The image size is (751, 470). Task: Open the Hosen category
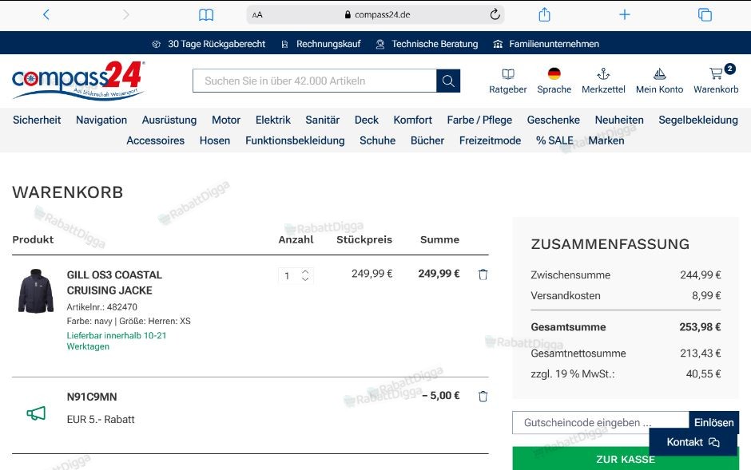pos(215,140)
